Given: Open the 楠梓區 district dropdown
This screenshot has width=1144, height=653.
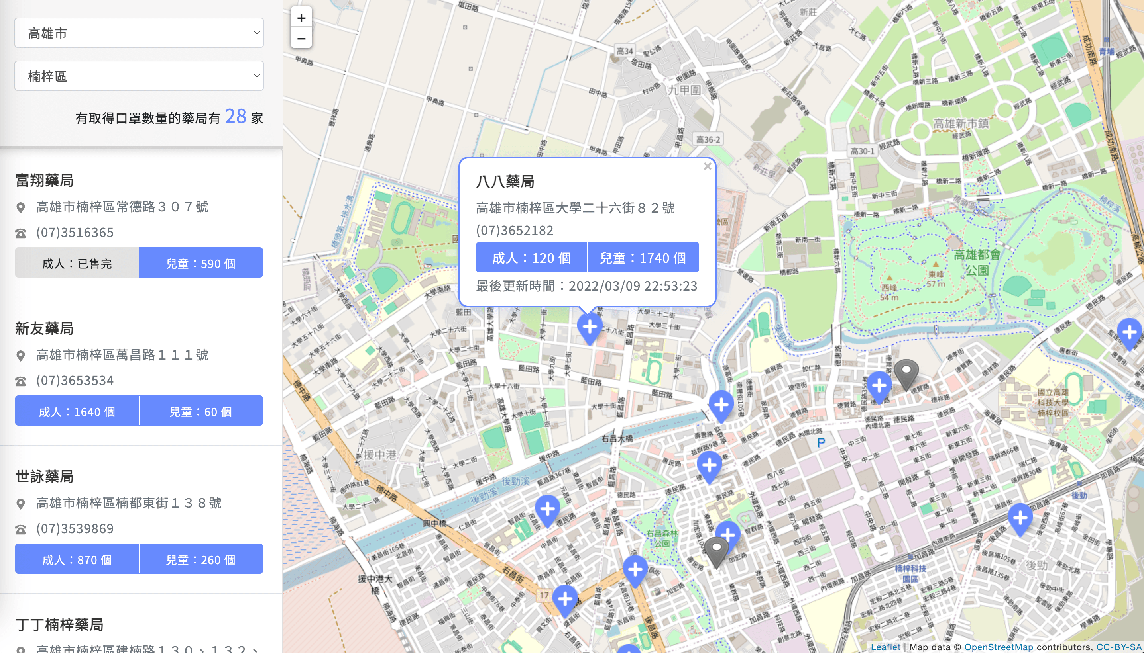Looking at the screenshot, I should pos(139,76).
